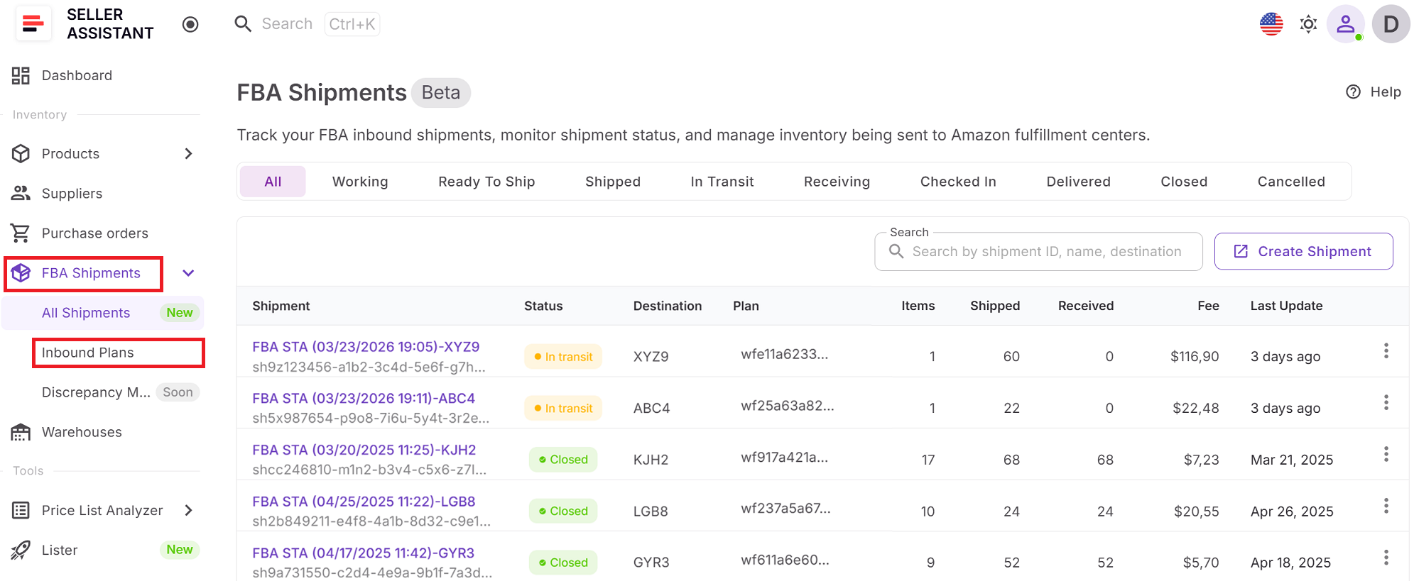Click the Shipment column header
The height and width of the screenshot is (581, 1414).
(281, 306)
